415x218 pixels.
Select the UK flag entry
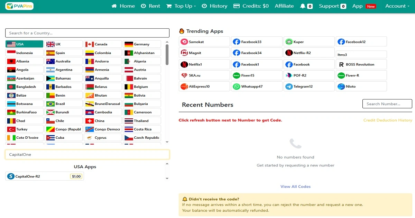(x=64, y=44)
